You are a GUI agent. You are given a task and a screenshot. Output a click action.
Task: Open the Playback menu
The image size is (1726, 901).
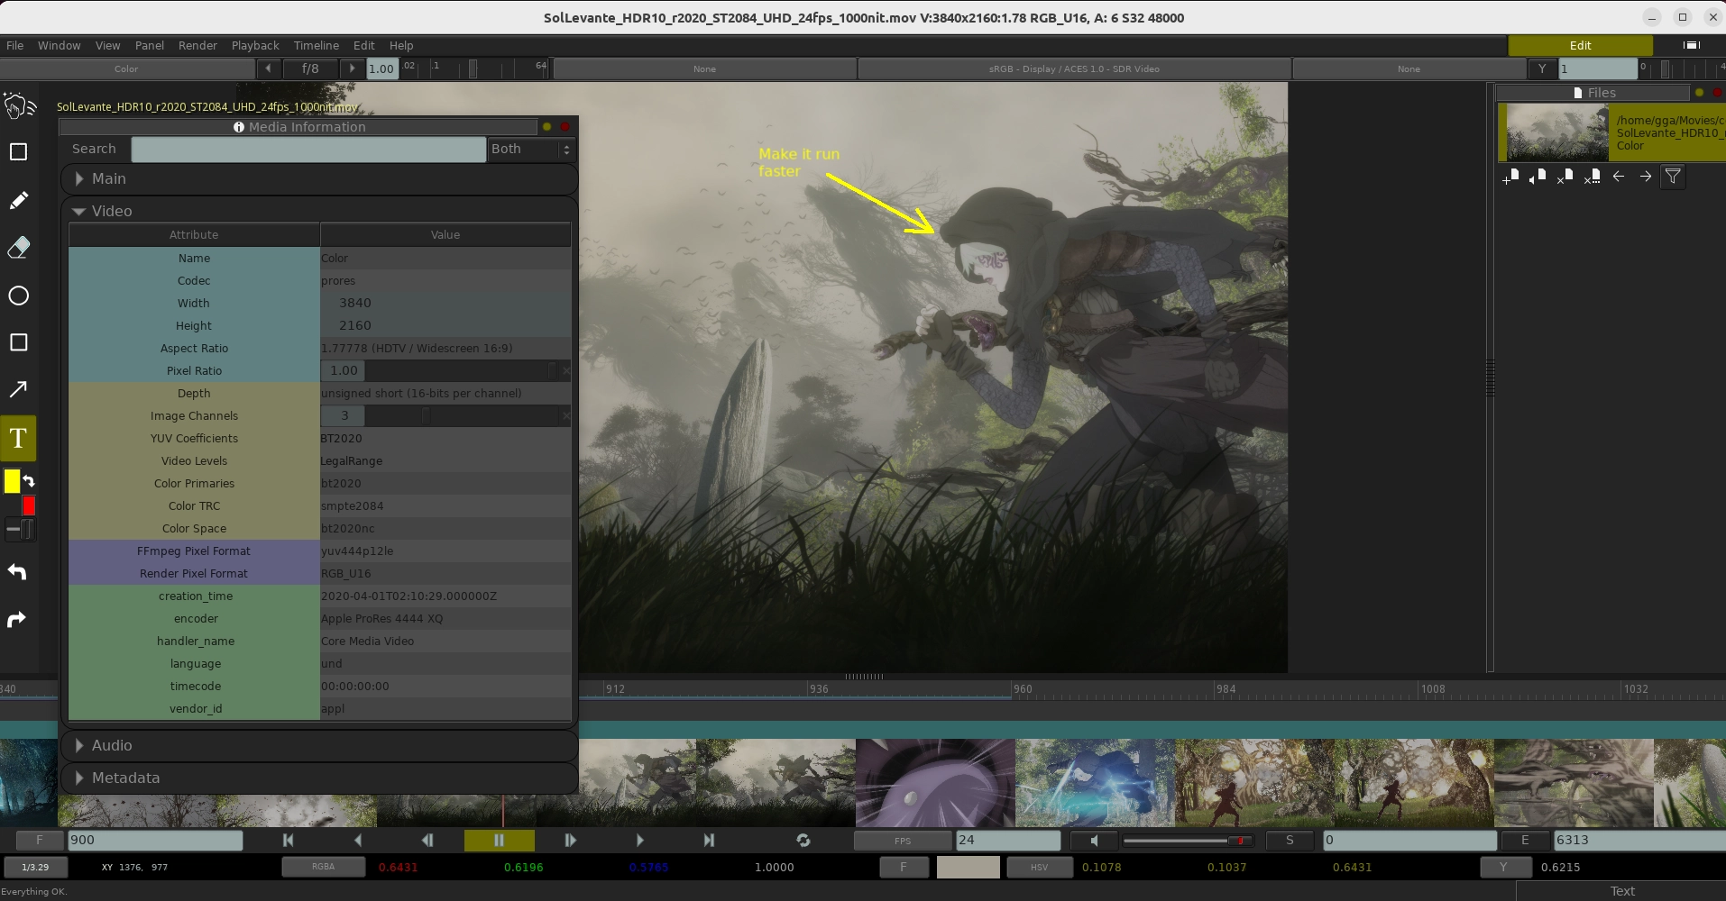tap(255, 45)
